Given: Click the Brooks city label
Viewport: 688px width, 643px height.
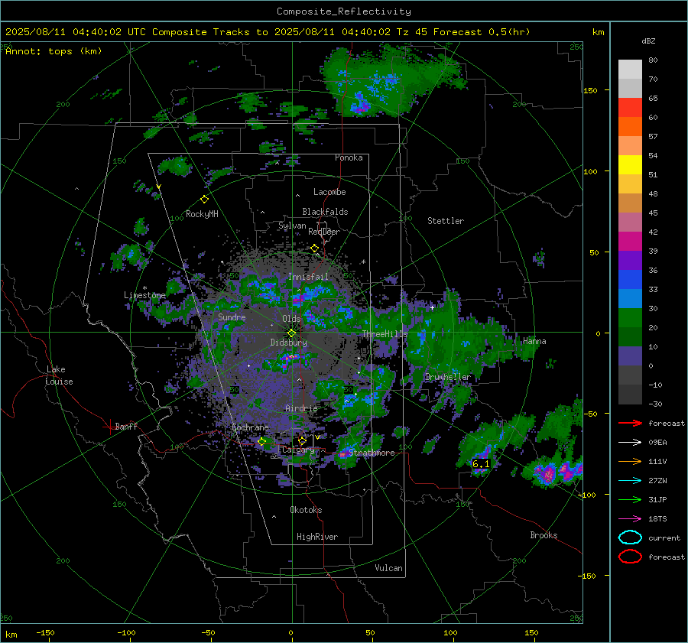Looking at the screenshot, I should (x=544, y=535).
